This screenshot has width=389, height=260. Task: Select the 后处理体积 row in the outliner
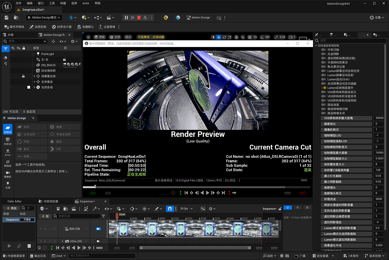[46, 71]
